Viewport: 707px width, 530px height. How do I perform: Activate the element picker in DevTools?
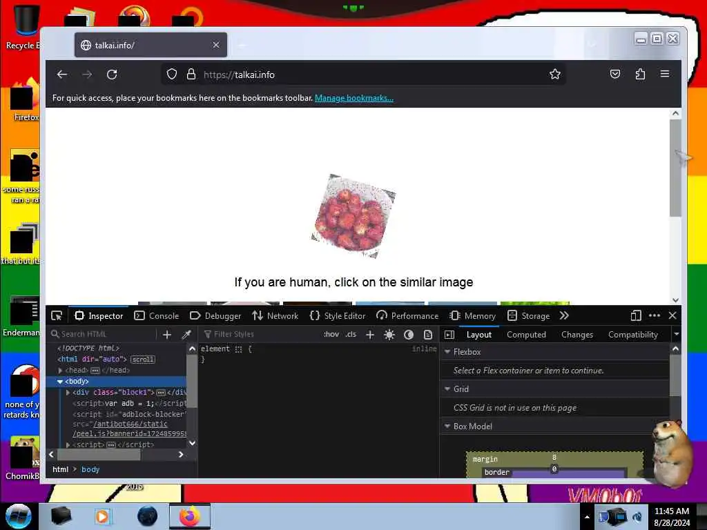57,315
